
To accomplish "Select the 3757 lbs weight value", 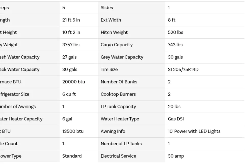I will tap(71, 45).
